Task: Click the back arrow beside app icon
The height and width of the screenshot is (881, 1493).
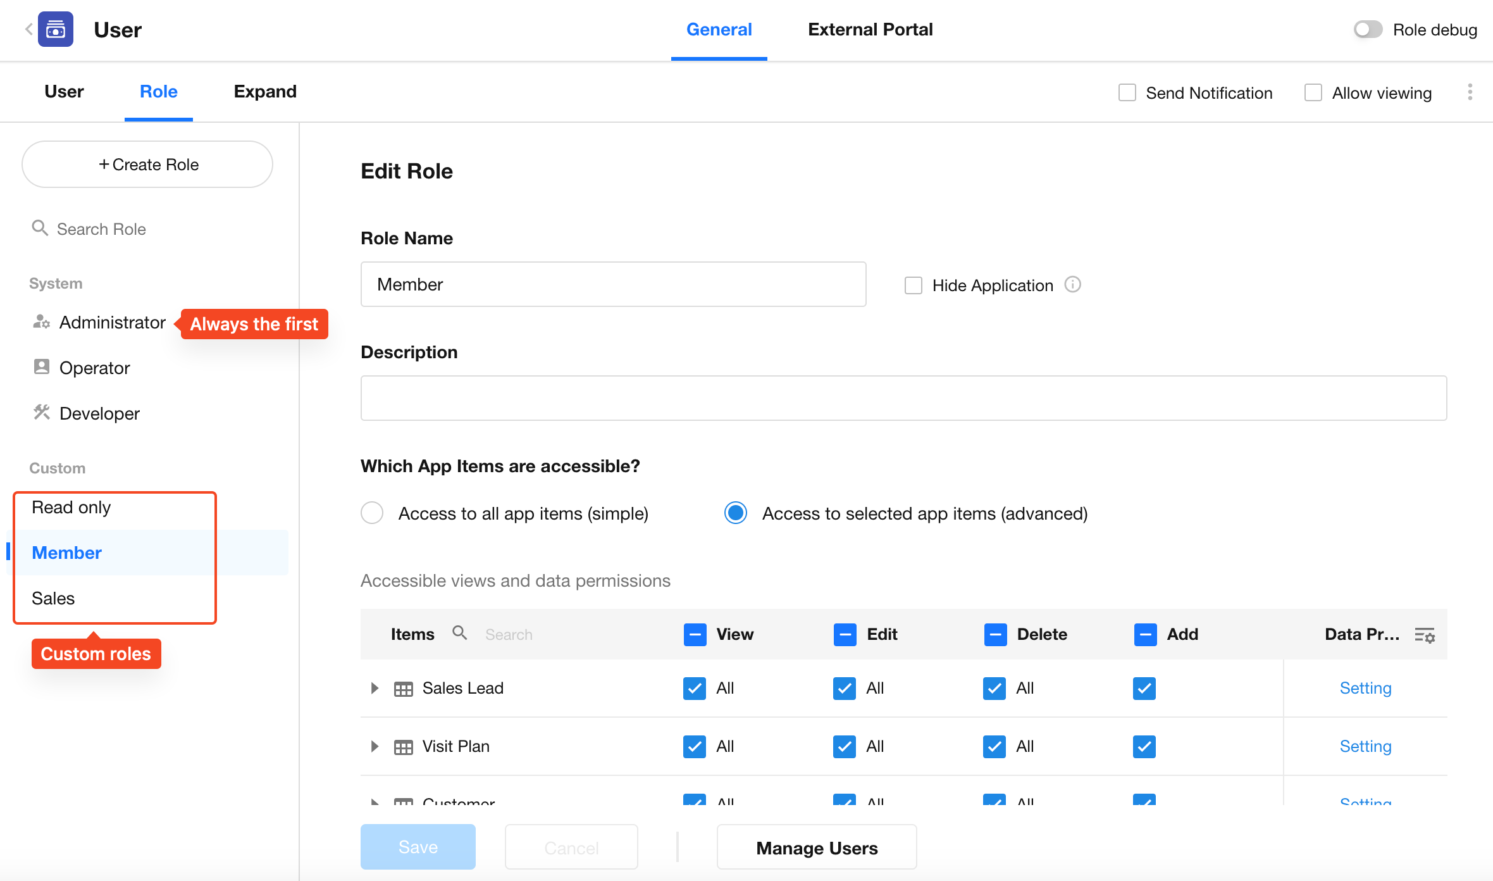Action: tap(28, 29)
